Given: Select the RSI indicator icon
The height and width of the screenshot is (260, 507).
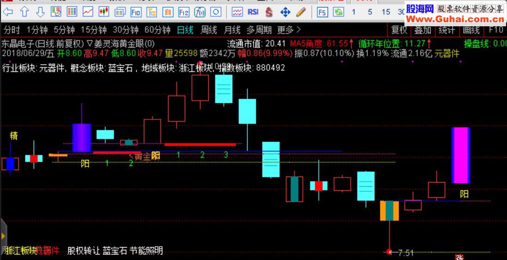Looking at the screenshot, I should pos(253,12).
